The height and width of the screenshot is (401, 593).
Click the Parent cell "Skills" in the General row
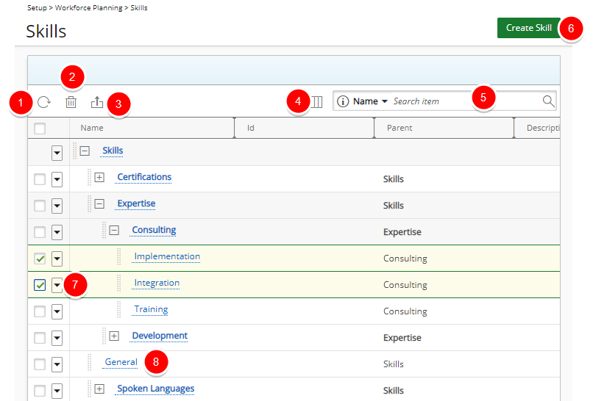pyautogui.click(x=394, y=364)
